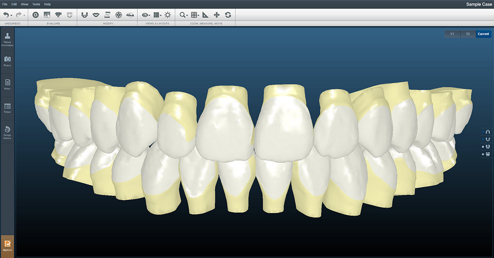This screenshot has height=258, width=494.
Task: Click the grid icon
Action: click(x=194, y=15)
